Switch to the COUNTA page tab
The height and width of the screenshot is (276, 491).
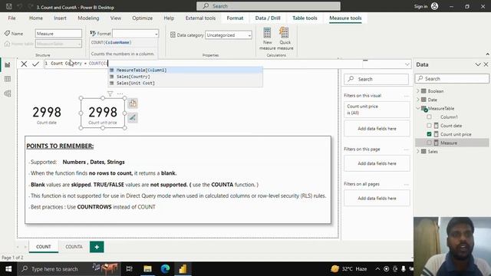click(x=74, y=247)
